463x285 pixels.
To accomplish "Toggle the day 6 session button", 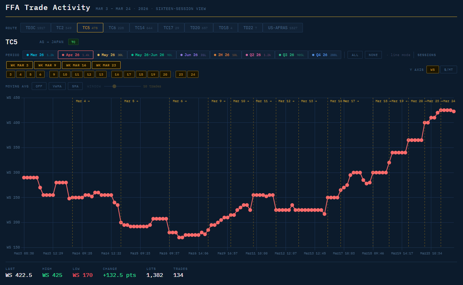I will click(x=41, y=74).
